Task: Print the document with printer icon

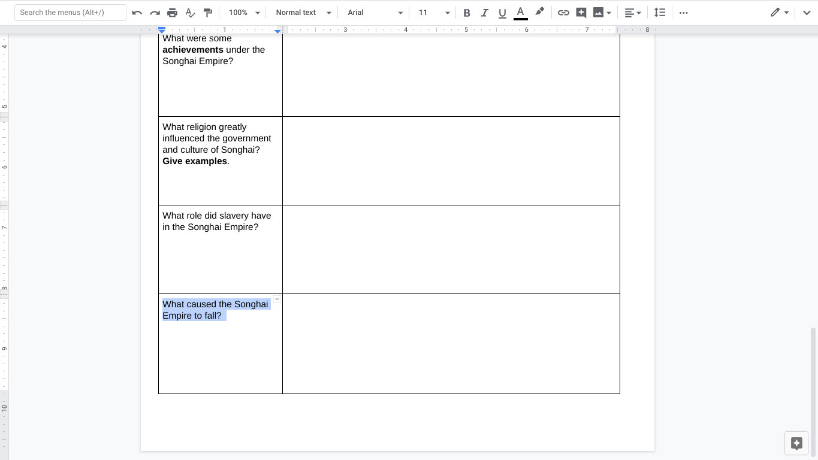Action: [x=173, y=13]
